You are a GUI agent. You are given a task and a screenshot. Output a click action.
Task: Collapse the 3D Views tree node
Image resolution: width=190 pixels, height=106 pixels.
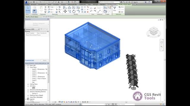coord(28,86)
